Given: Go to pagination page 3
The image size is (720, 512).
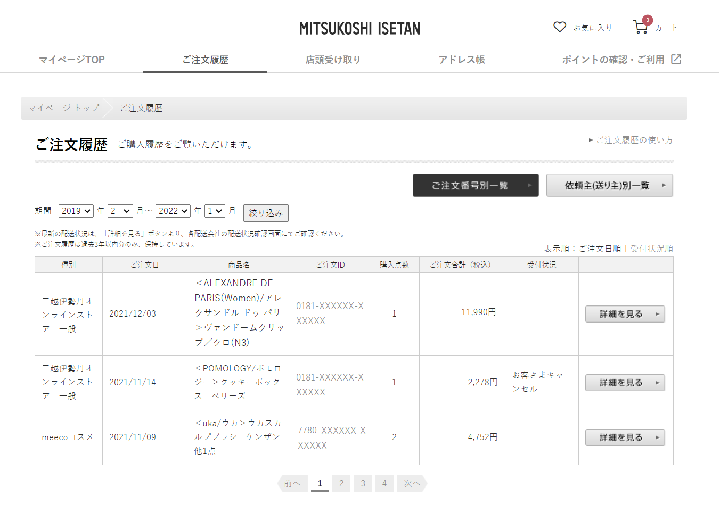Looking at the screenshot, I should pyautogui.click(x=363, y=483).
